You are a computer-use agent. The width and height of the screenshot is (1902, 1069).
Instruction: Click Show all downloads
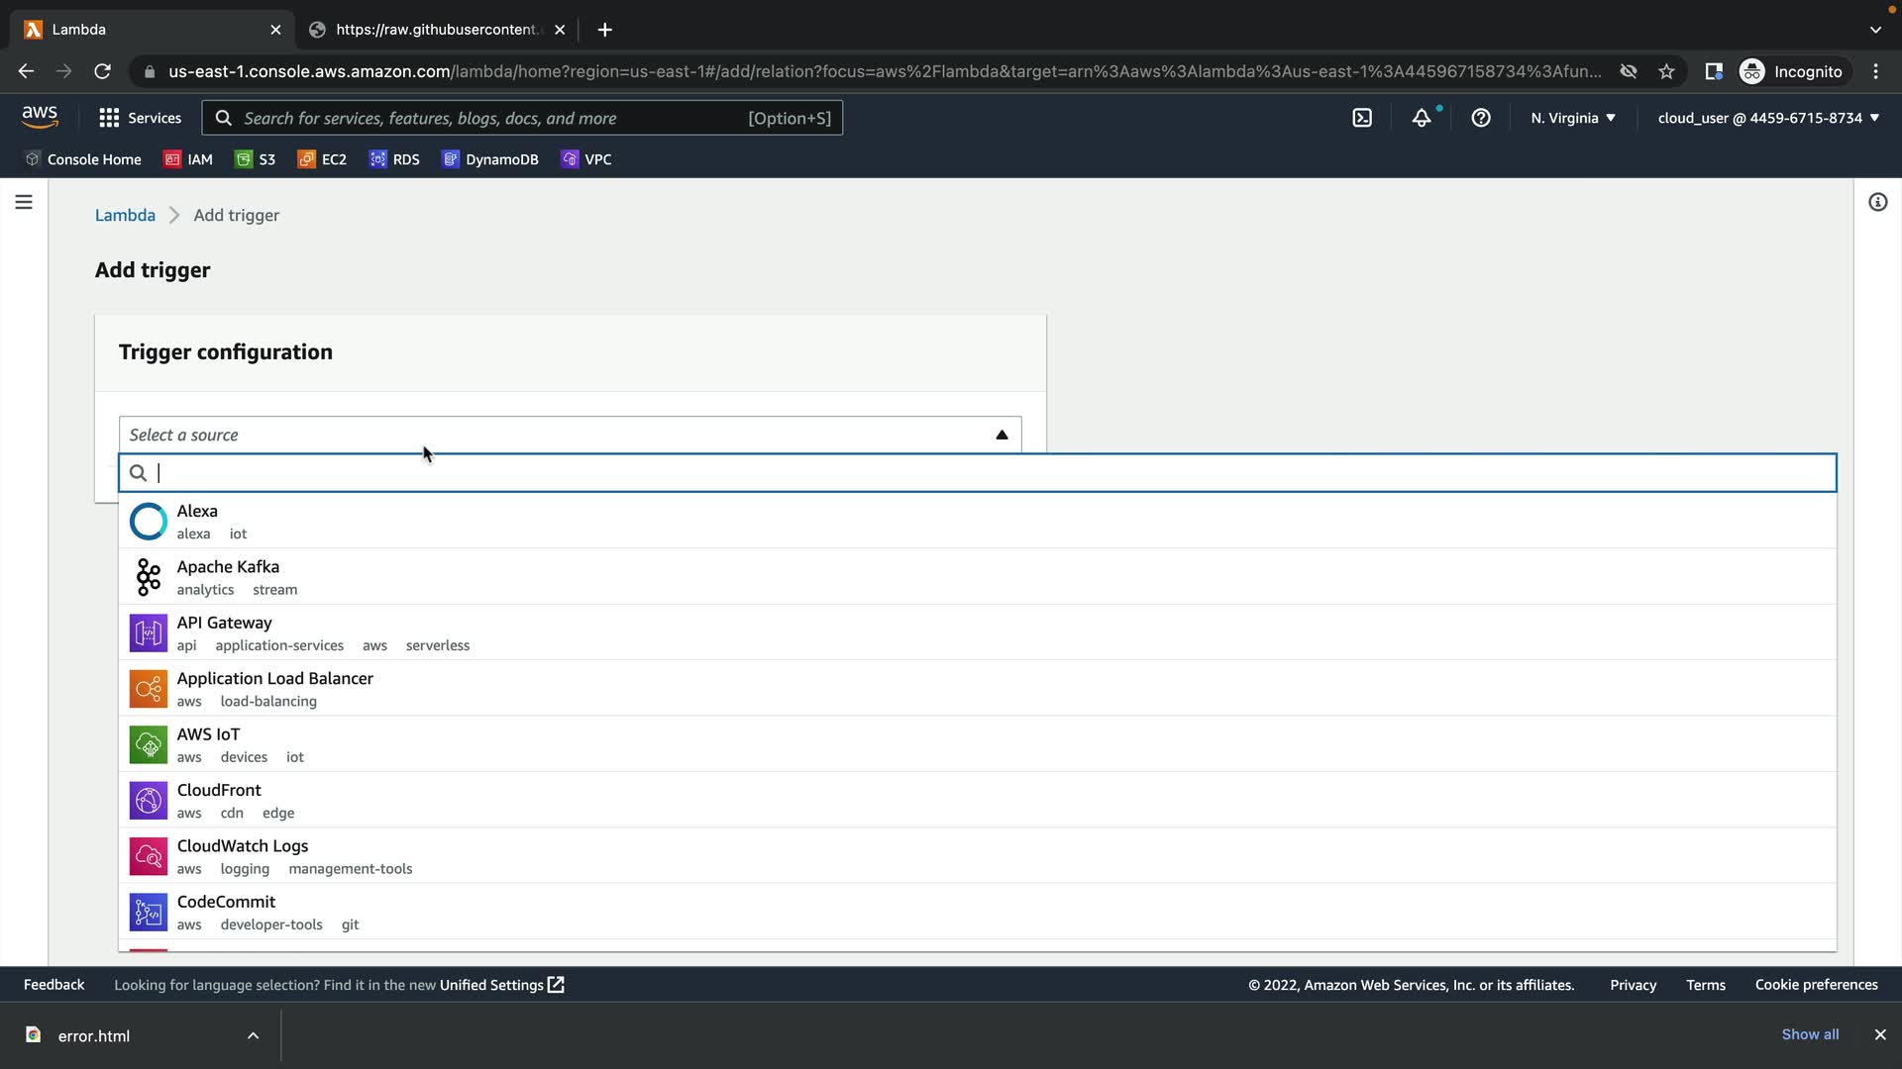coord(1810,1034)
